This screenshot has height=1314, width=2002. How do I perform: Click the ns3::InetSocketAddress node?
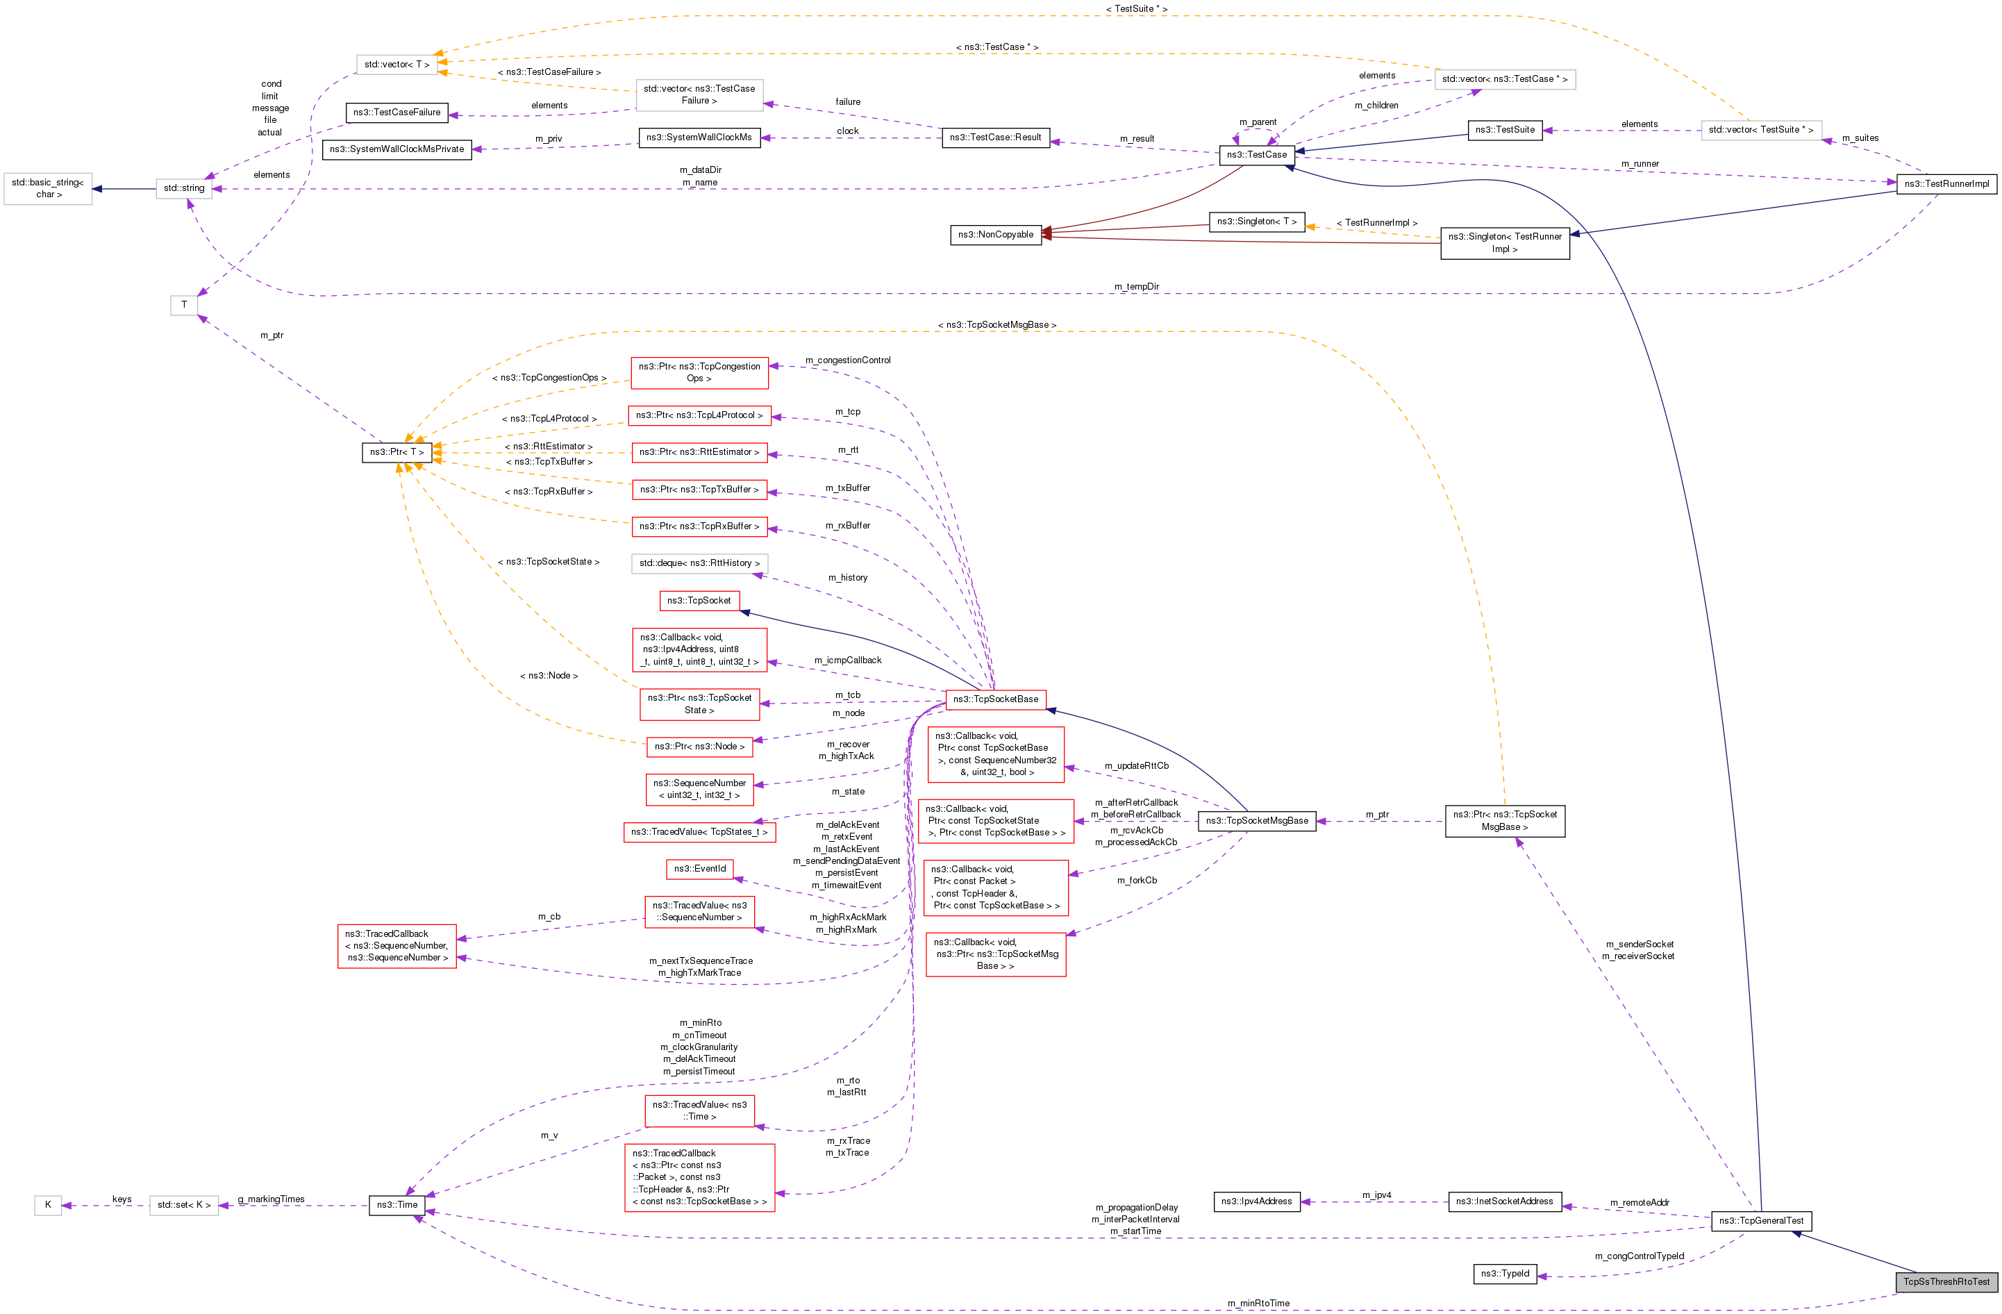(x=1505, y=1201)
